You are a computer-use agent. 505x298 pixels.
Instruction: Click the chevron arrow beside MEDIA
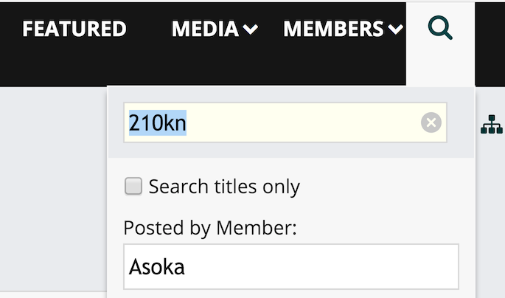tap(250, 30)
